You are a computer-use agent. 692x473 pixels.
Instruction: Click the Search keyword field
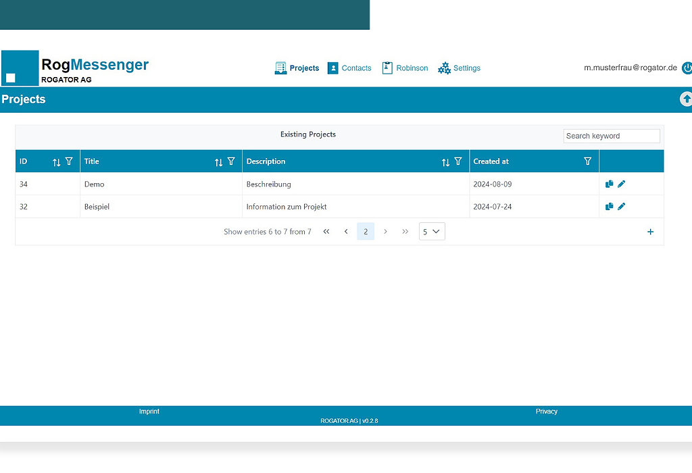(612, 136)
